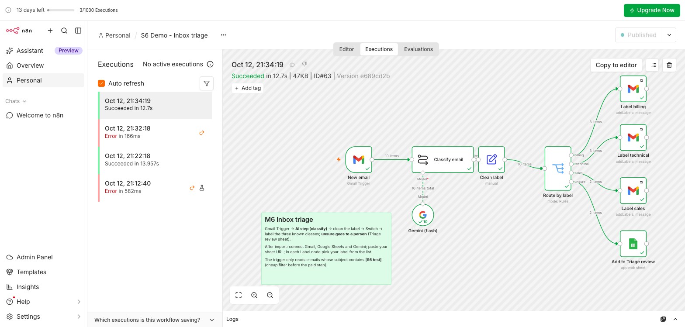Select the M6 Inbox triage sticky note
685x327 pixels.
[326, 248]
